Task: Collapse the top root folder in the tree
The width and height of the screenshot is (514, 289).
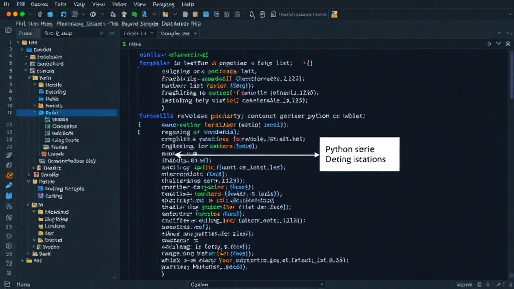Action: (19, 42)
